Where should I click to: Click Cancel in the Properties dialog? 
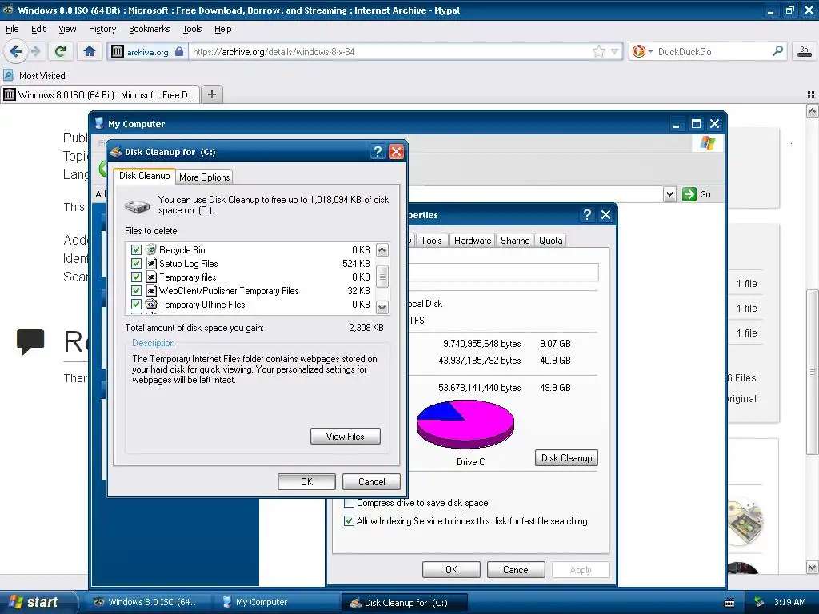[x=516, y=569]
